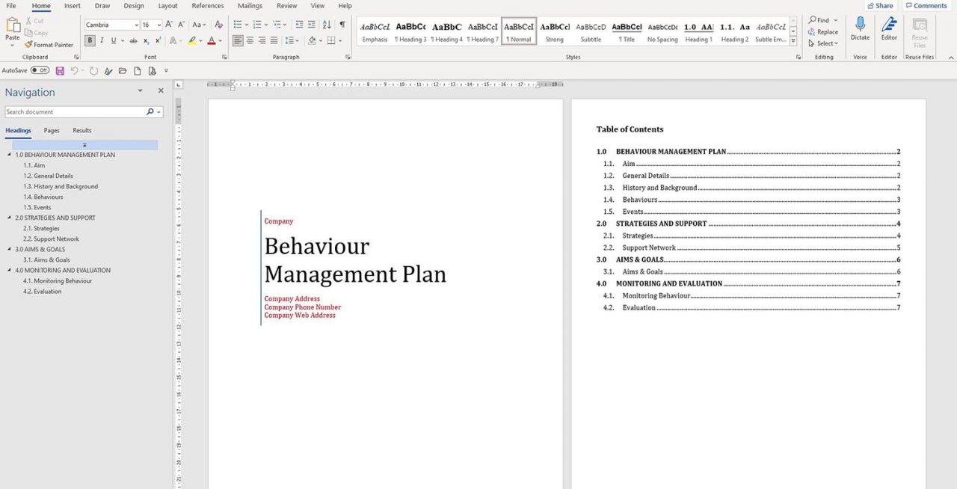Apply the Heading 3 style
Image resolution: width=957 pixels, height=489 pixels.
[410, 30]
